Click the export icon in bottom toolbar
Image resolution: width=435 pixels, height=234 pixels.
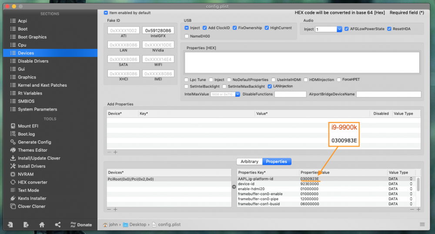pos(26,224)
